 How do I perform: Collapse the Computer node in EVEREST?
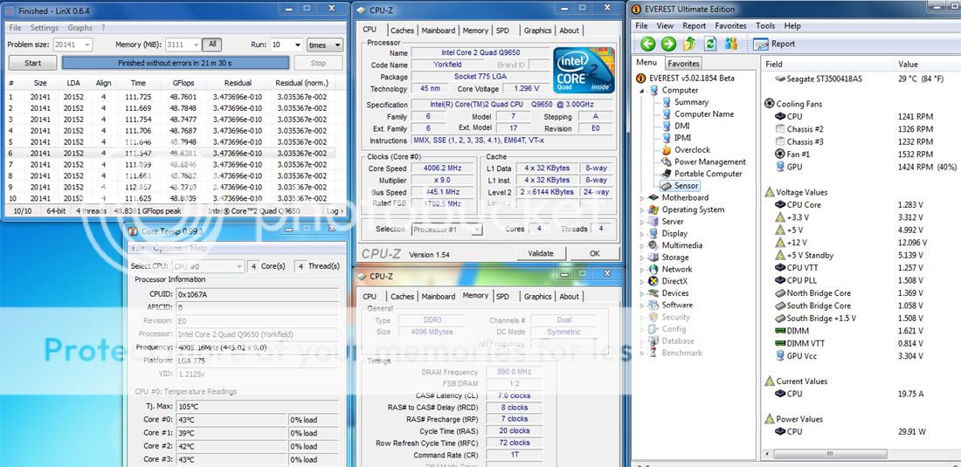[642, 91]
